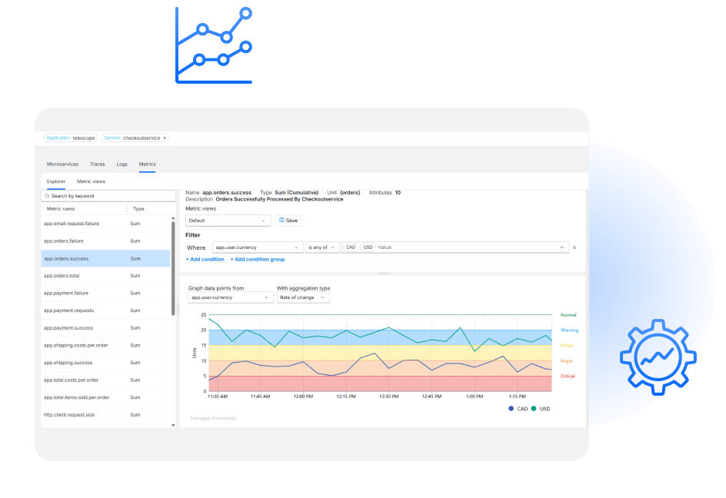Image resolution: width=726 pixels, height=498 pixels.
Task: Click the panel resize handle beside metric list
Action: click(178, 309)
